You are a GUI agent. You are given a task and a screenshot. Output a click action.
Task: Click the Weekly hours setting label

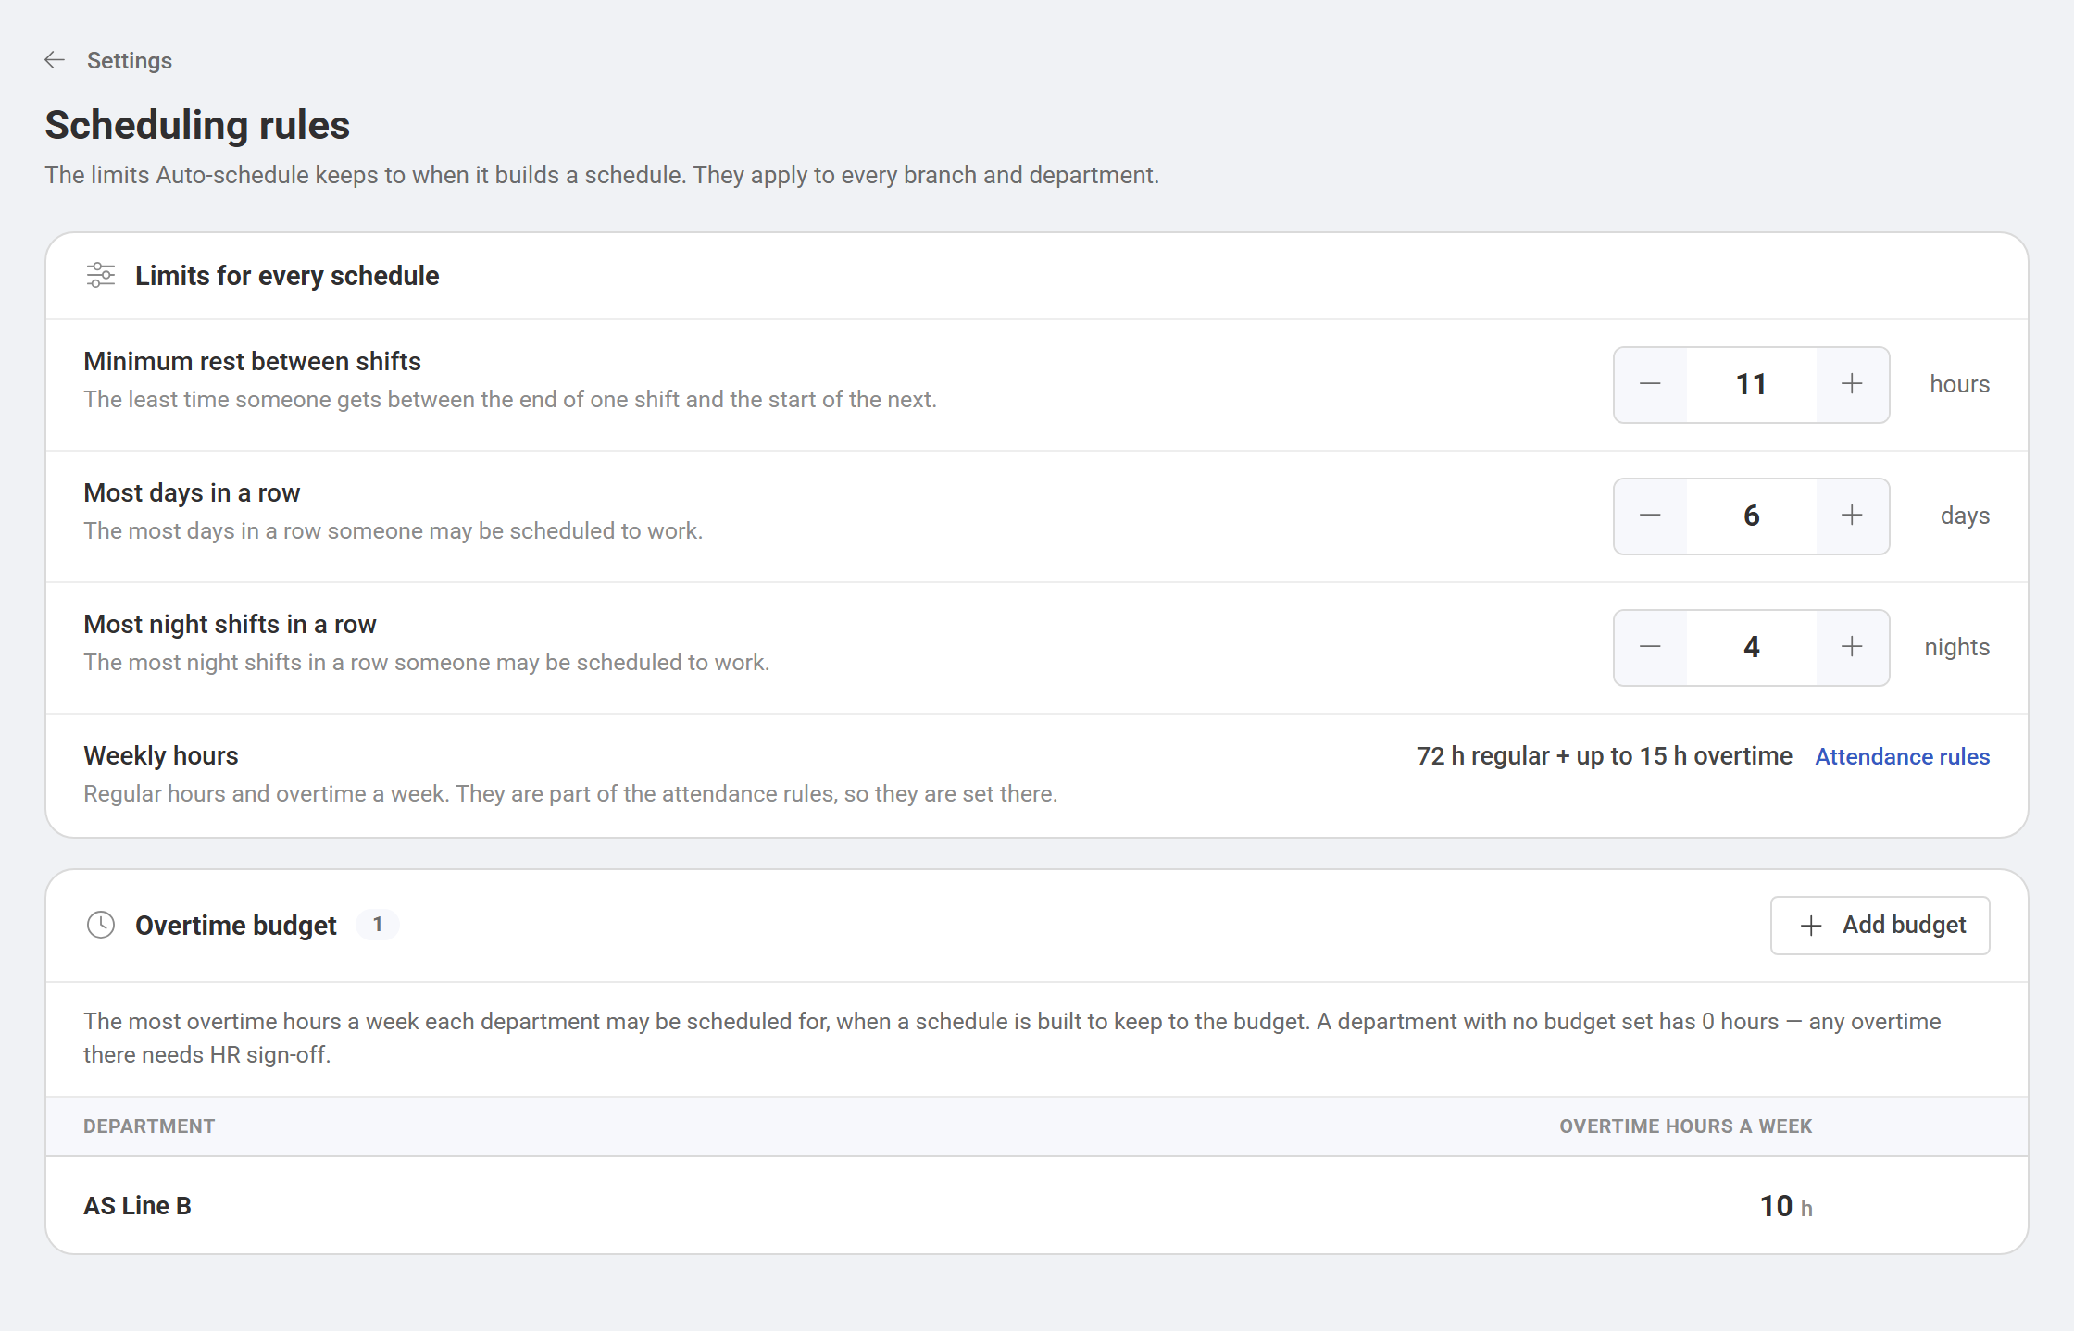(x=161, y=755)
